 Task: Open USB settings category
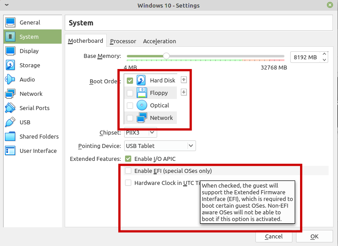(x=33, y=122)
